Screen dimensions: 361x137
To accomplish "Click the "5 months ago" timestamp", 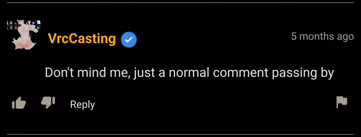I will (322, 36).
